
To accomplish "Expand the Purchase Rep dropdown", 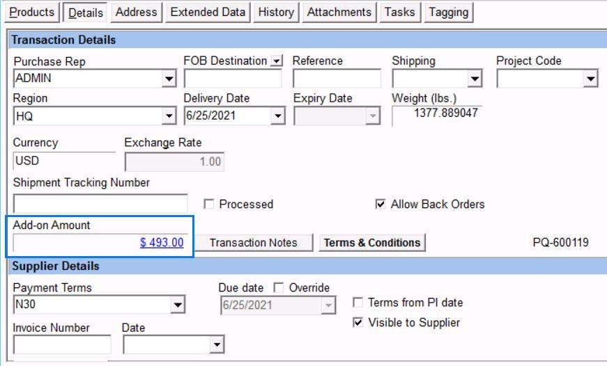I will pyautogui.click(x=169, y=80).
